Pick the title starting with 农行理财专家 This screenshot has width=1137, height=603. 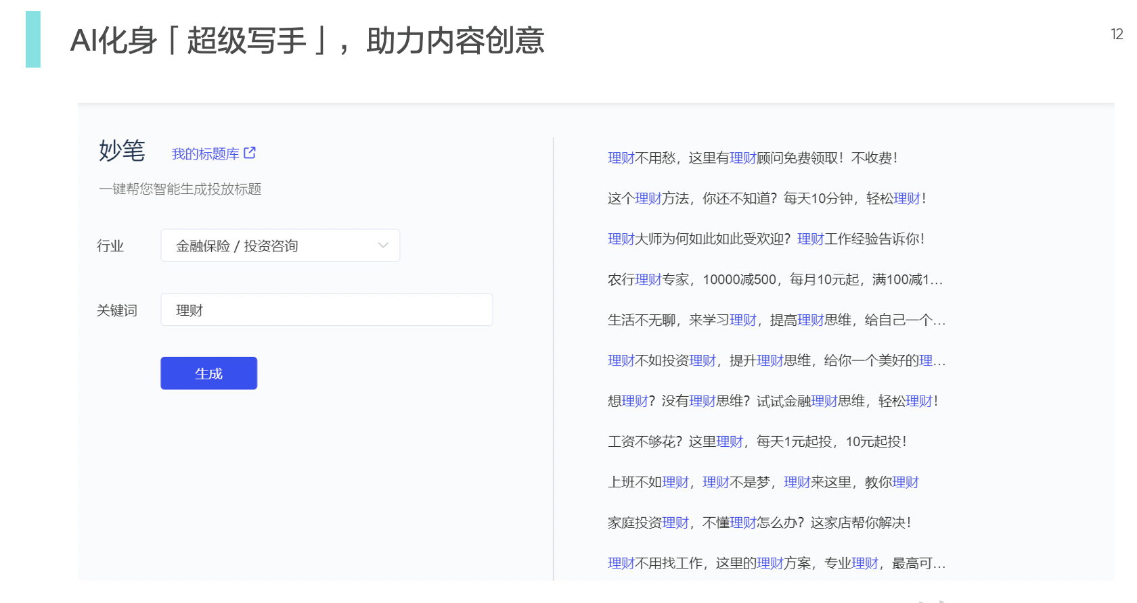point(774,280)
